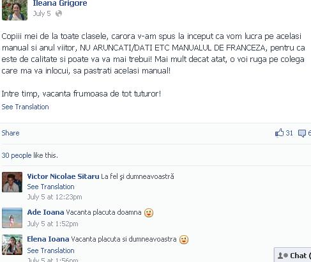Open the Chat tab
This screenshot has width=311, height=262.
pyautogui.click(x=292, y=255)
